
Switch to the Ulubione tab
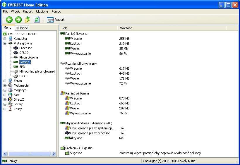[22, 28]
